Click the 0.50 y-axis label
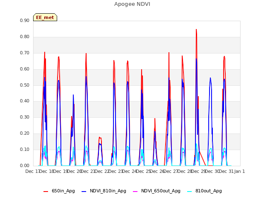Image resolution: width=265 pixels, height=199 pixels. click(x=25, y=85)
